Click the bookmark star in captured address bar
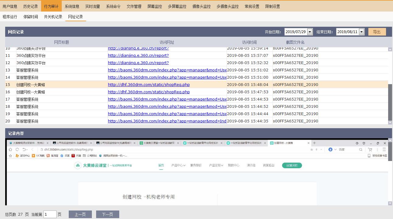This screenshot has width=393, height=219. tap(311, 149)
